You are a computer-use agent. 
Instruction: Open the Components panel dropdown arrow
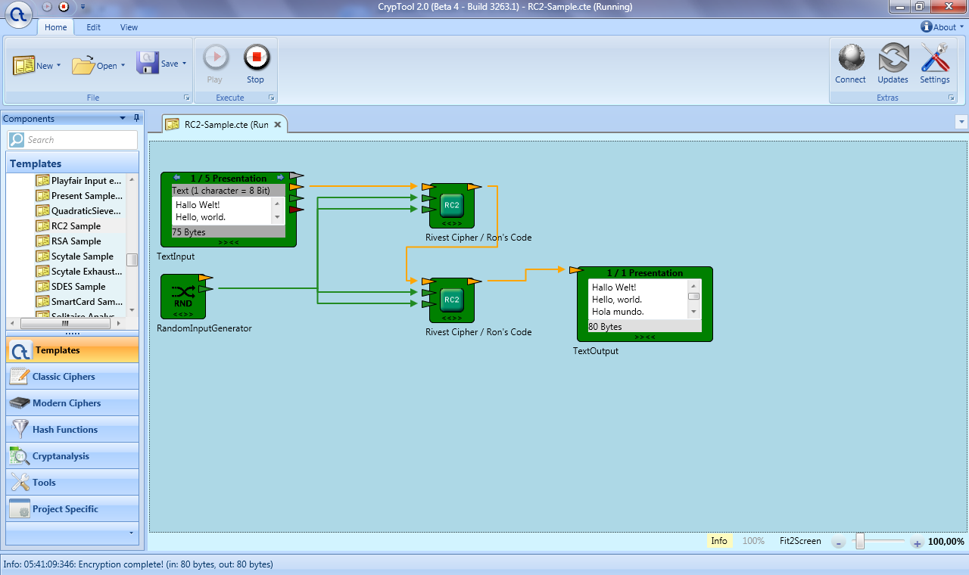123,118
